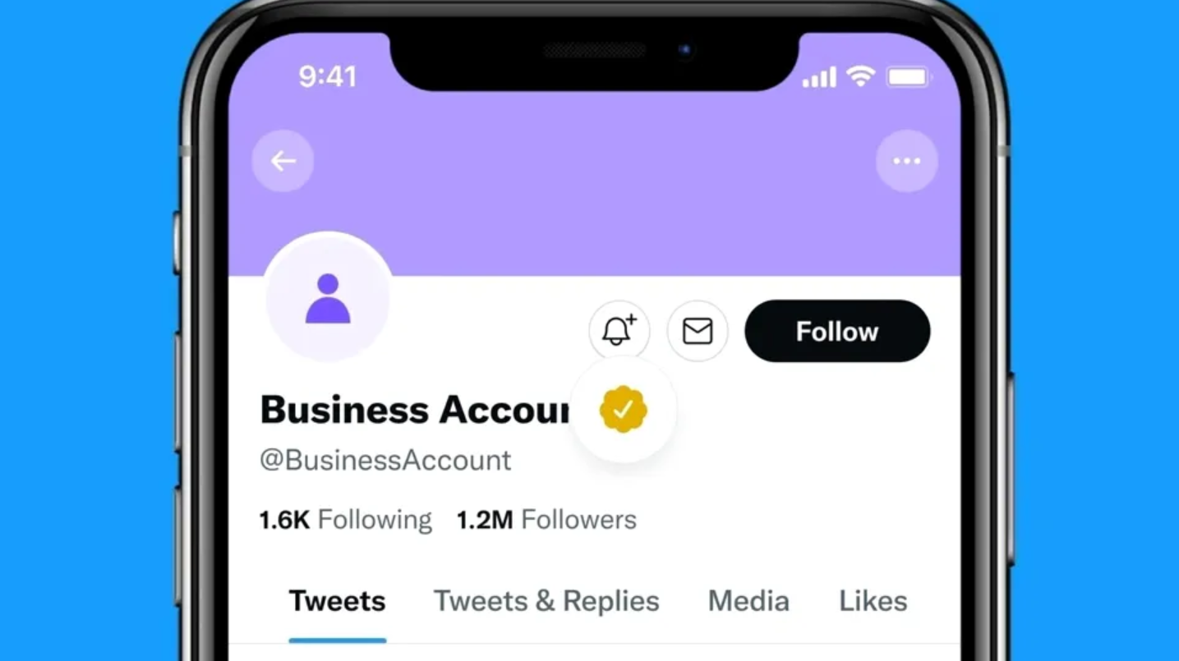
Task: Tap the Wi-Fi status icon
Action: click(861, 77)
